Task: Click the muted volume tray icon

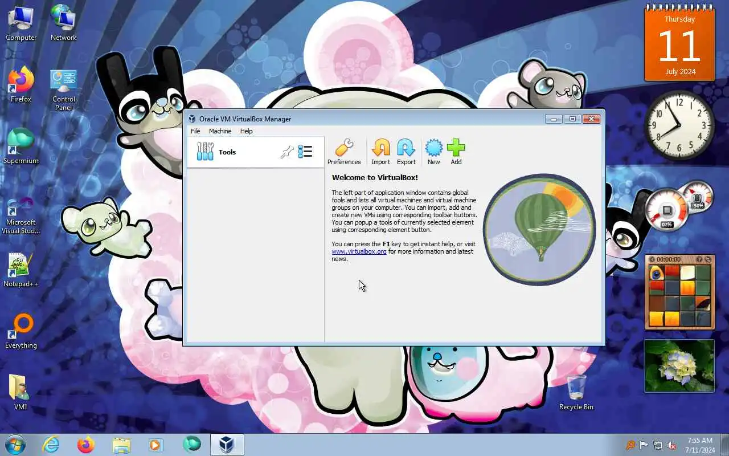Action: (672, 445)
